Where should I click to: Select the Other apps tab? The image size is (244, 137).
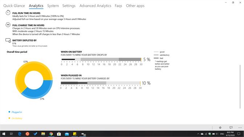click(x=135, y=6)
